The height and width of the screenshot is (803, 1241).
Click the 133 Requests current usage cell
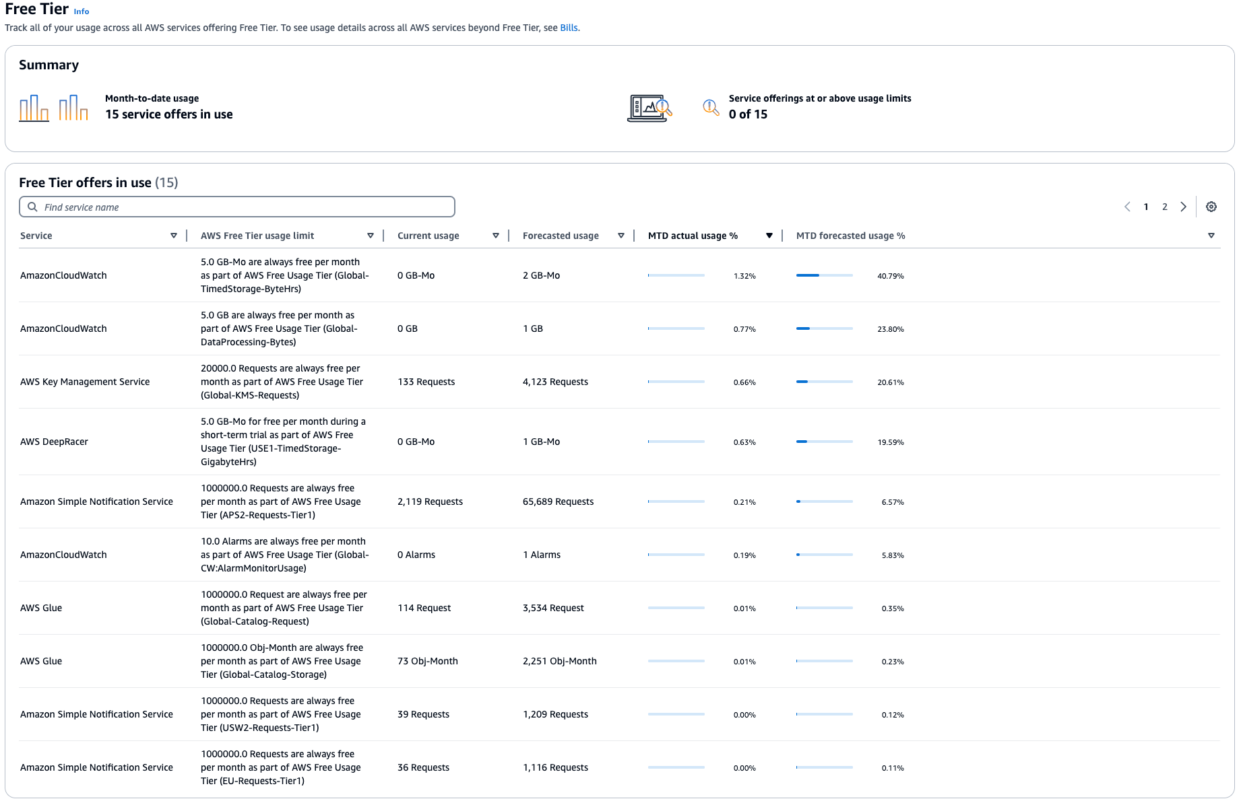pos(426,382)
